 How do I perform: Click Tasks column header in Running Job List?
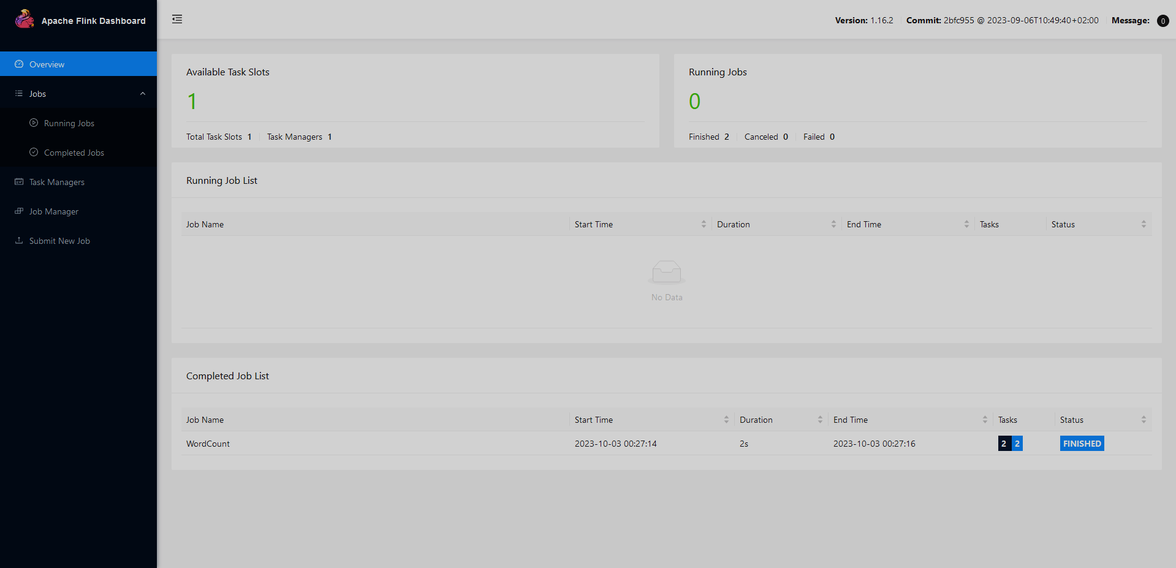989,224
